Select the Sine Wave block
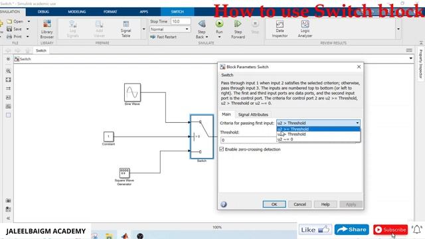The height and width of the screenshot is (239, 425). pyautogui.click(x=132, y=92)
